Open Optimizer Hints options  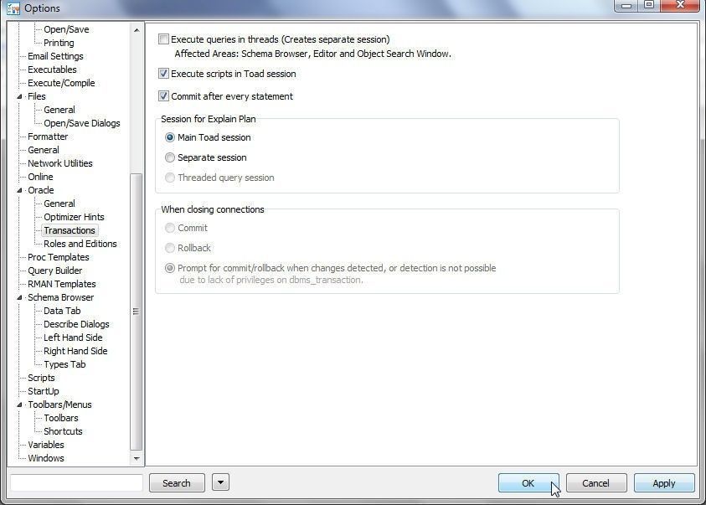(74, 217)
